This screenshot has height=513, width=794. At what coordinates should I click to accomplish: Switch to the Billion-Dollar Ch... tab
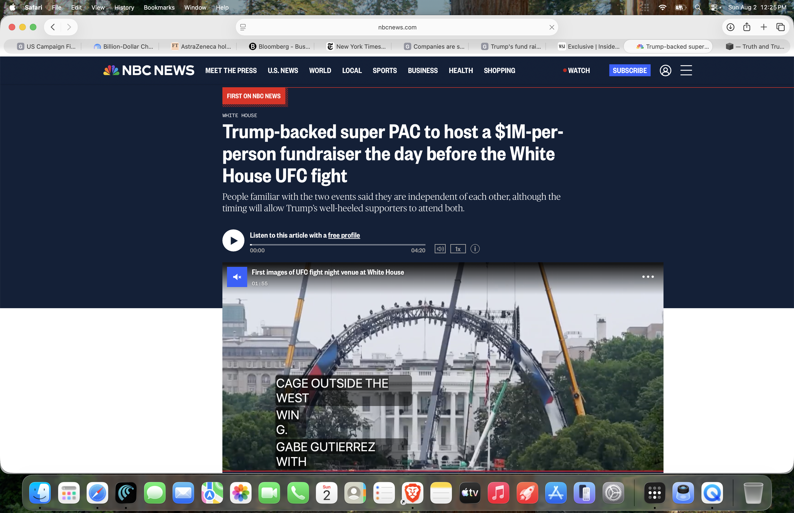click(x=123, y=47)
